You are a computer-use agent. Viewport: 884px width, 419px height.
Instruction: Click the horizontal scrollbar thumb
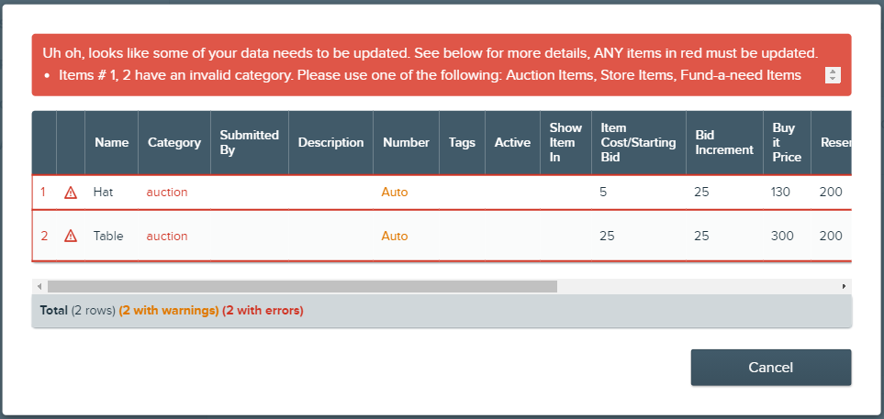(302, 287)
